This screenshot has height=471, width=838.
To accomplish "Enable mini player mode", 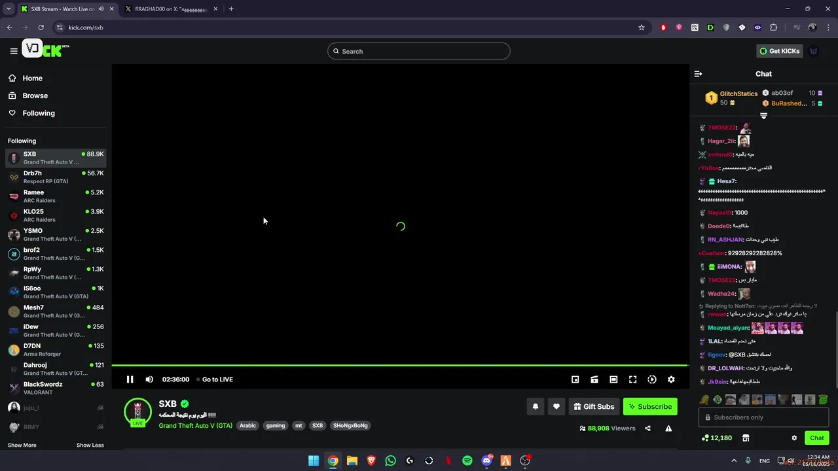I will (575, 379).
